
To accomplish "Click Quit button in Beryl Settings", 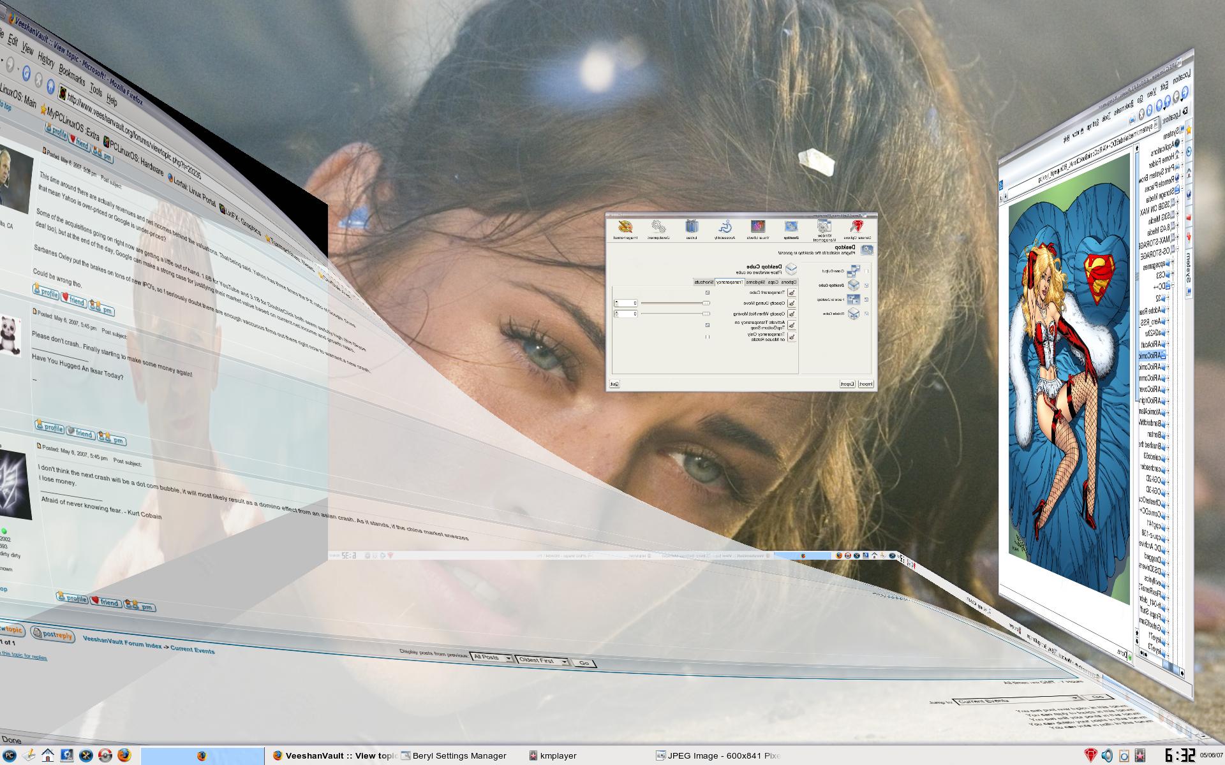I will 614,384.
